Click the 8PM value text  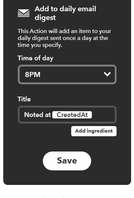[x=33, y=74]
